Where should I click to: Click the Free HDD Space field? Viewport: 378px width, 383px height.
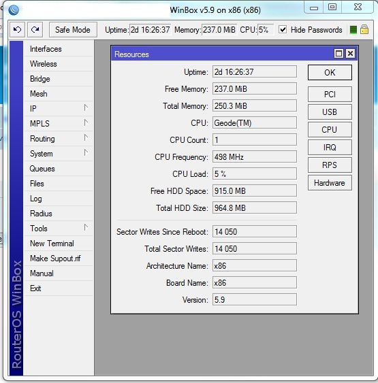pos(255,190)
